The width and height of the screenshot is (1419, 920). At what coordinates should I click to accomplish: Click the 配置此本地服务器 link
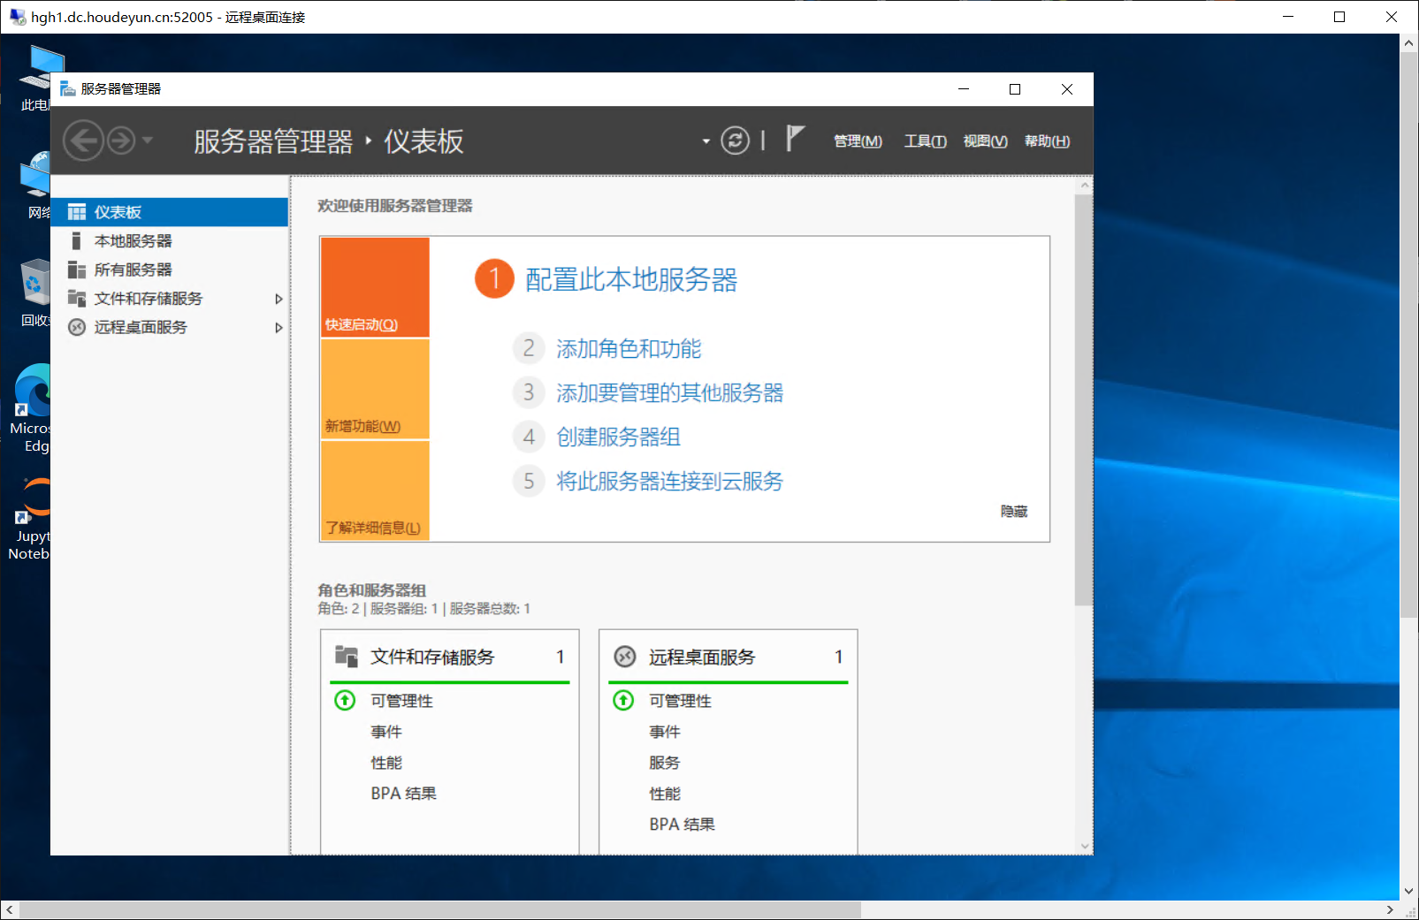point(631,279)
